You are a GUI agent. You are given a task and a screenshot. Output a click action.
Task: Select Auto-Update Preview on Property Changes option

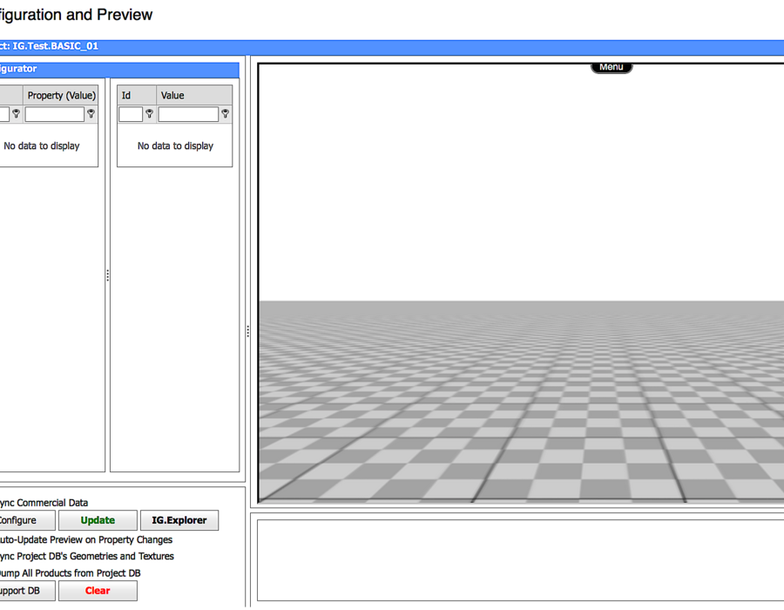pyautogui.click(x=85, y=539)
